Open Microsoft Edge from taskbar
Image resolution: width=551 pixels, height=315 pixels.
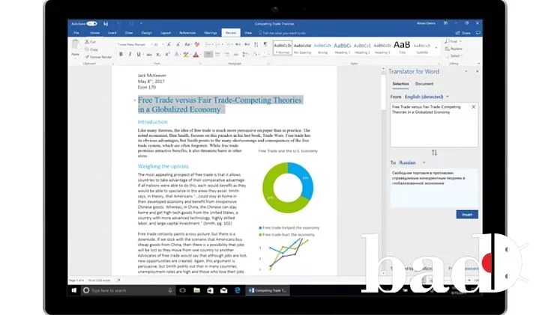coord(238,290)
